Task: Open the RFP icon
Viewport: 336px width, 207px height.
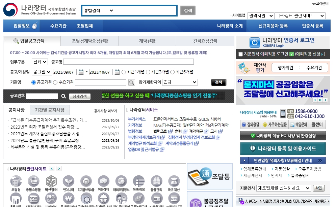Action: [156, 199]
